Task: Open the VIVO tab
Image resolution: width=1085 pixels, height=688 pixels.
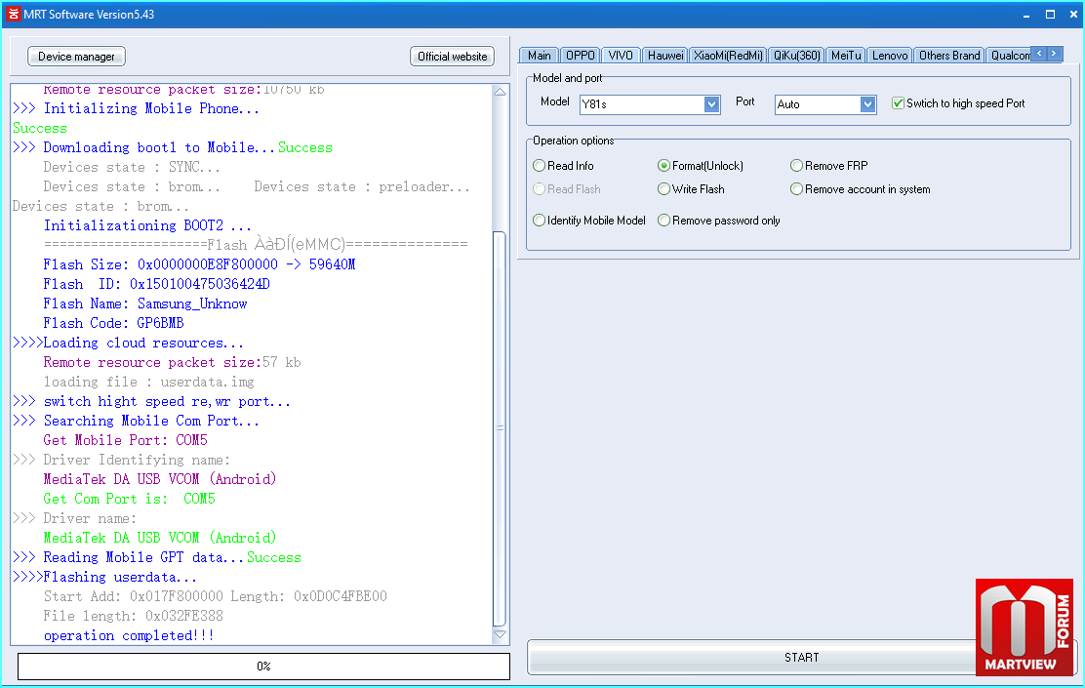Action: [621, 56]
